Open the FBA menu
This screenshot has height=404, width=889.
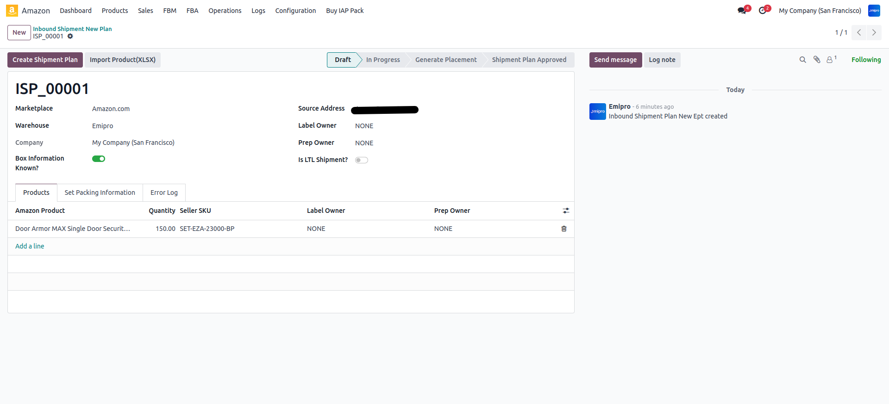(x=192, y=11)
